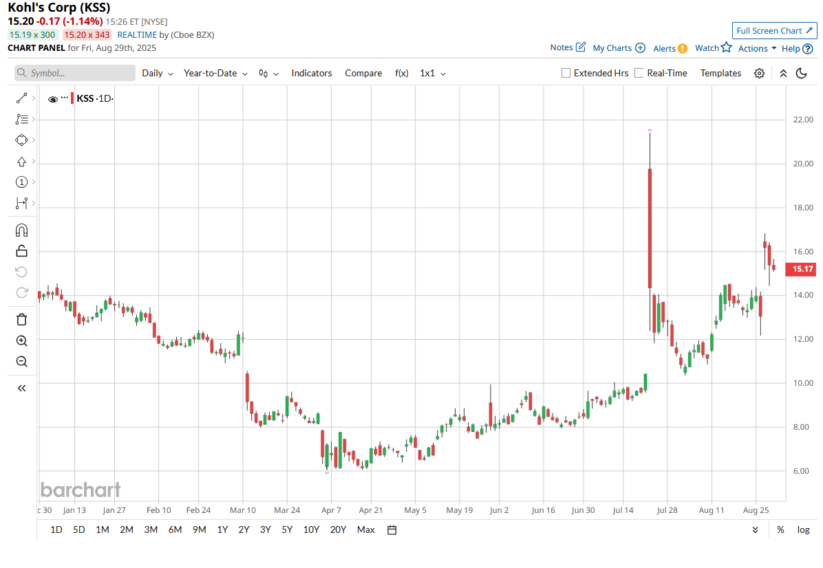Click My Charts plus link

point(619,47)
